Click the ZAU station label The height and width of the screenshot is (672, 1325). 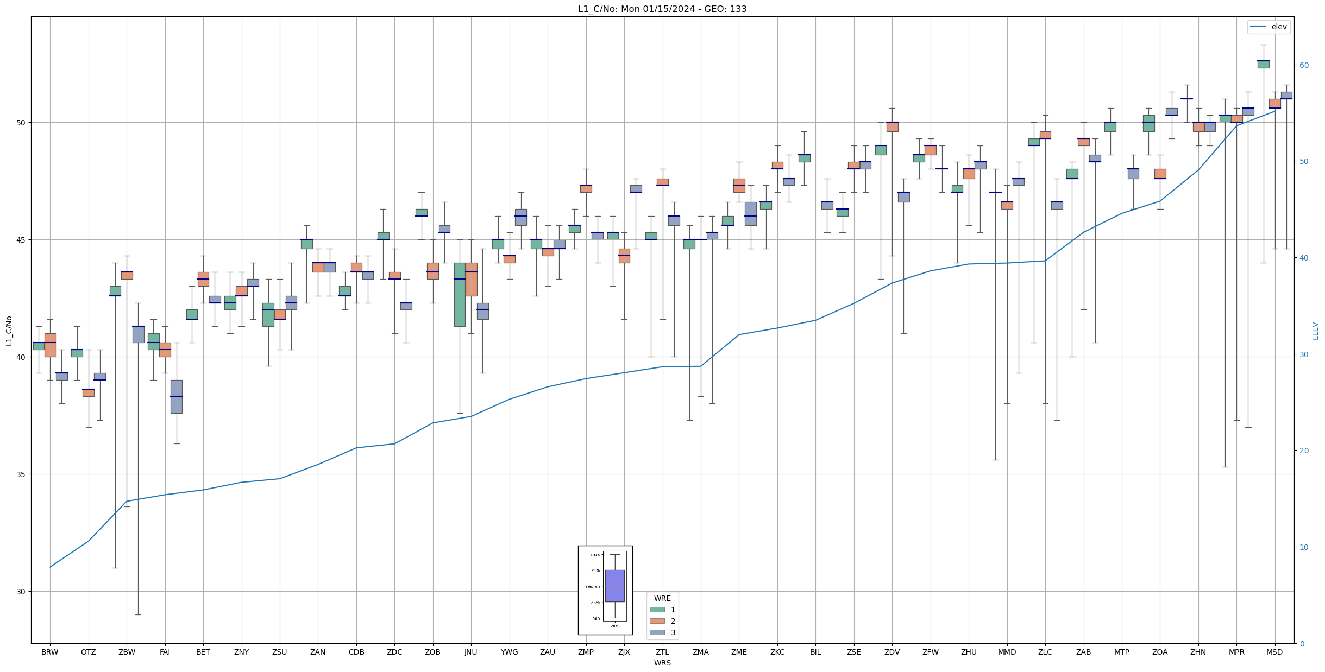pos(548,652)
